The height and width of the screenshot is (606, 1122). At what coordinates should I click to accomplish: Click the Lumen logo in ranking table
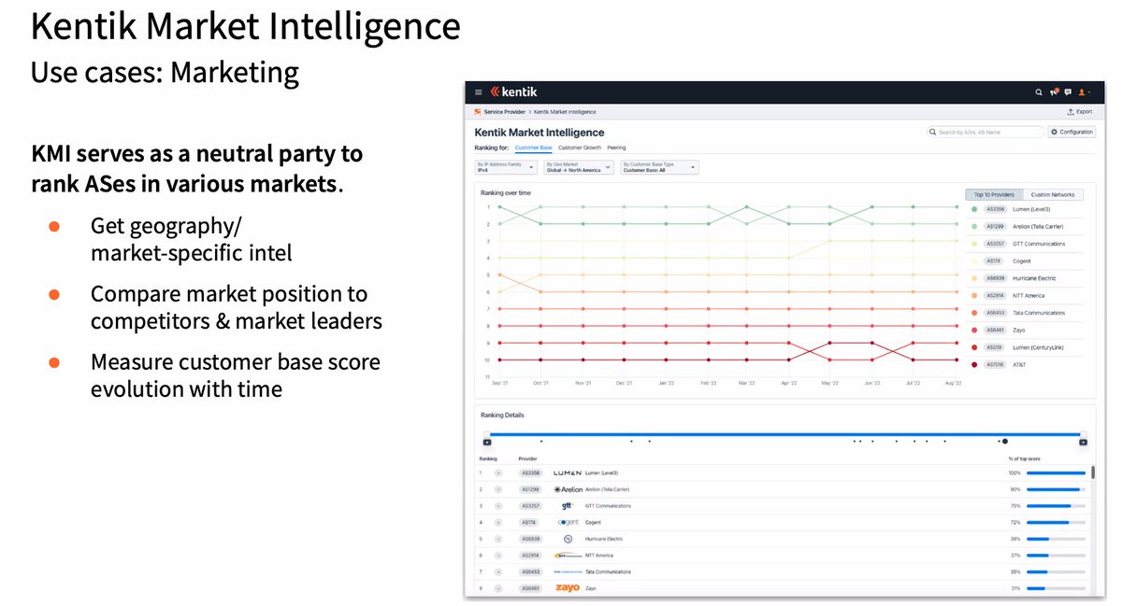(x=568, y=473)
